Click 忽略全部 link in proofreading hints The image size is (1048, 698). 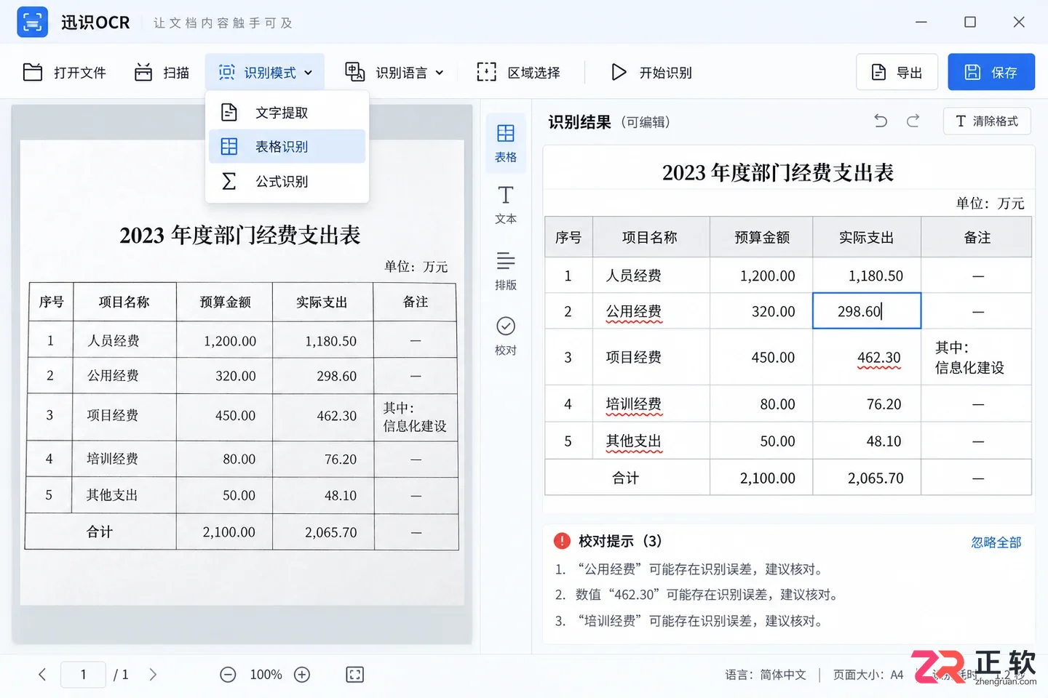[x=996, y=542]
